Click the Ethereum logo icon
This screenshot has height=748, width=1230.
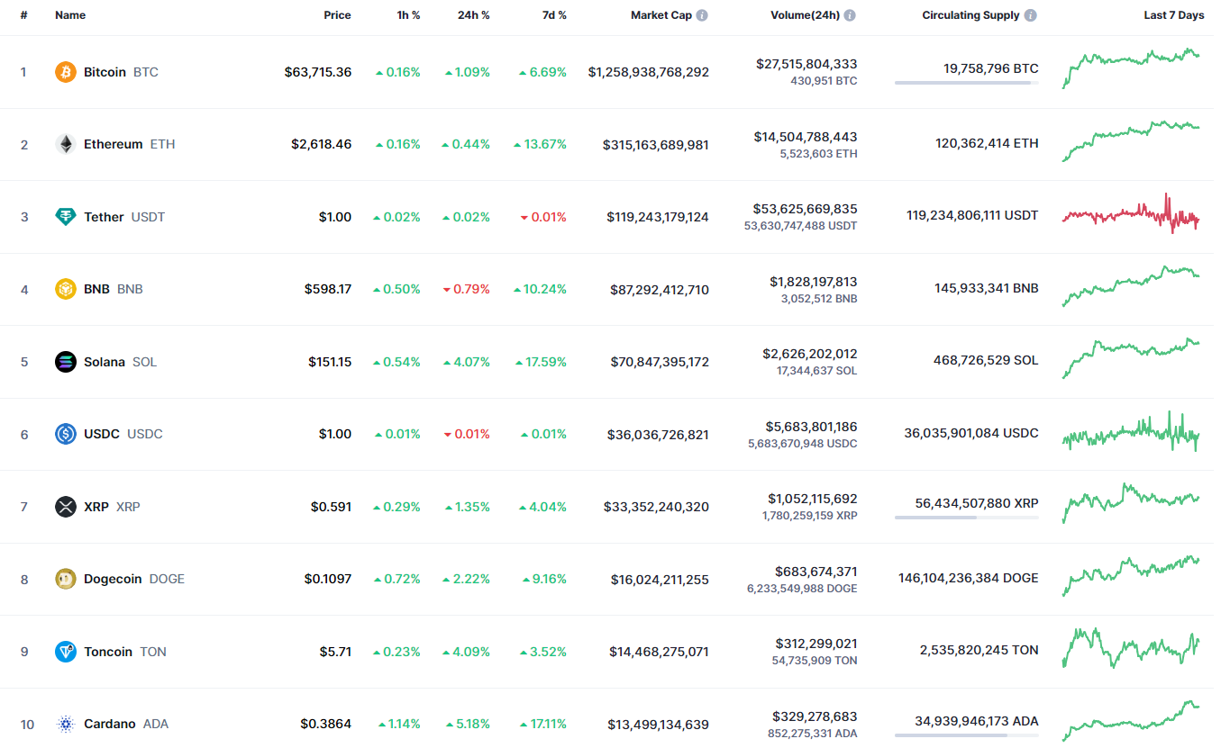pyautogui.click(x=66, y=144)
